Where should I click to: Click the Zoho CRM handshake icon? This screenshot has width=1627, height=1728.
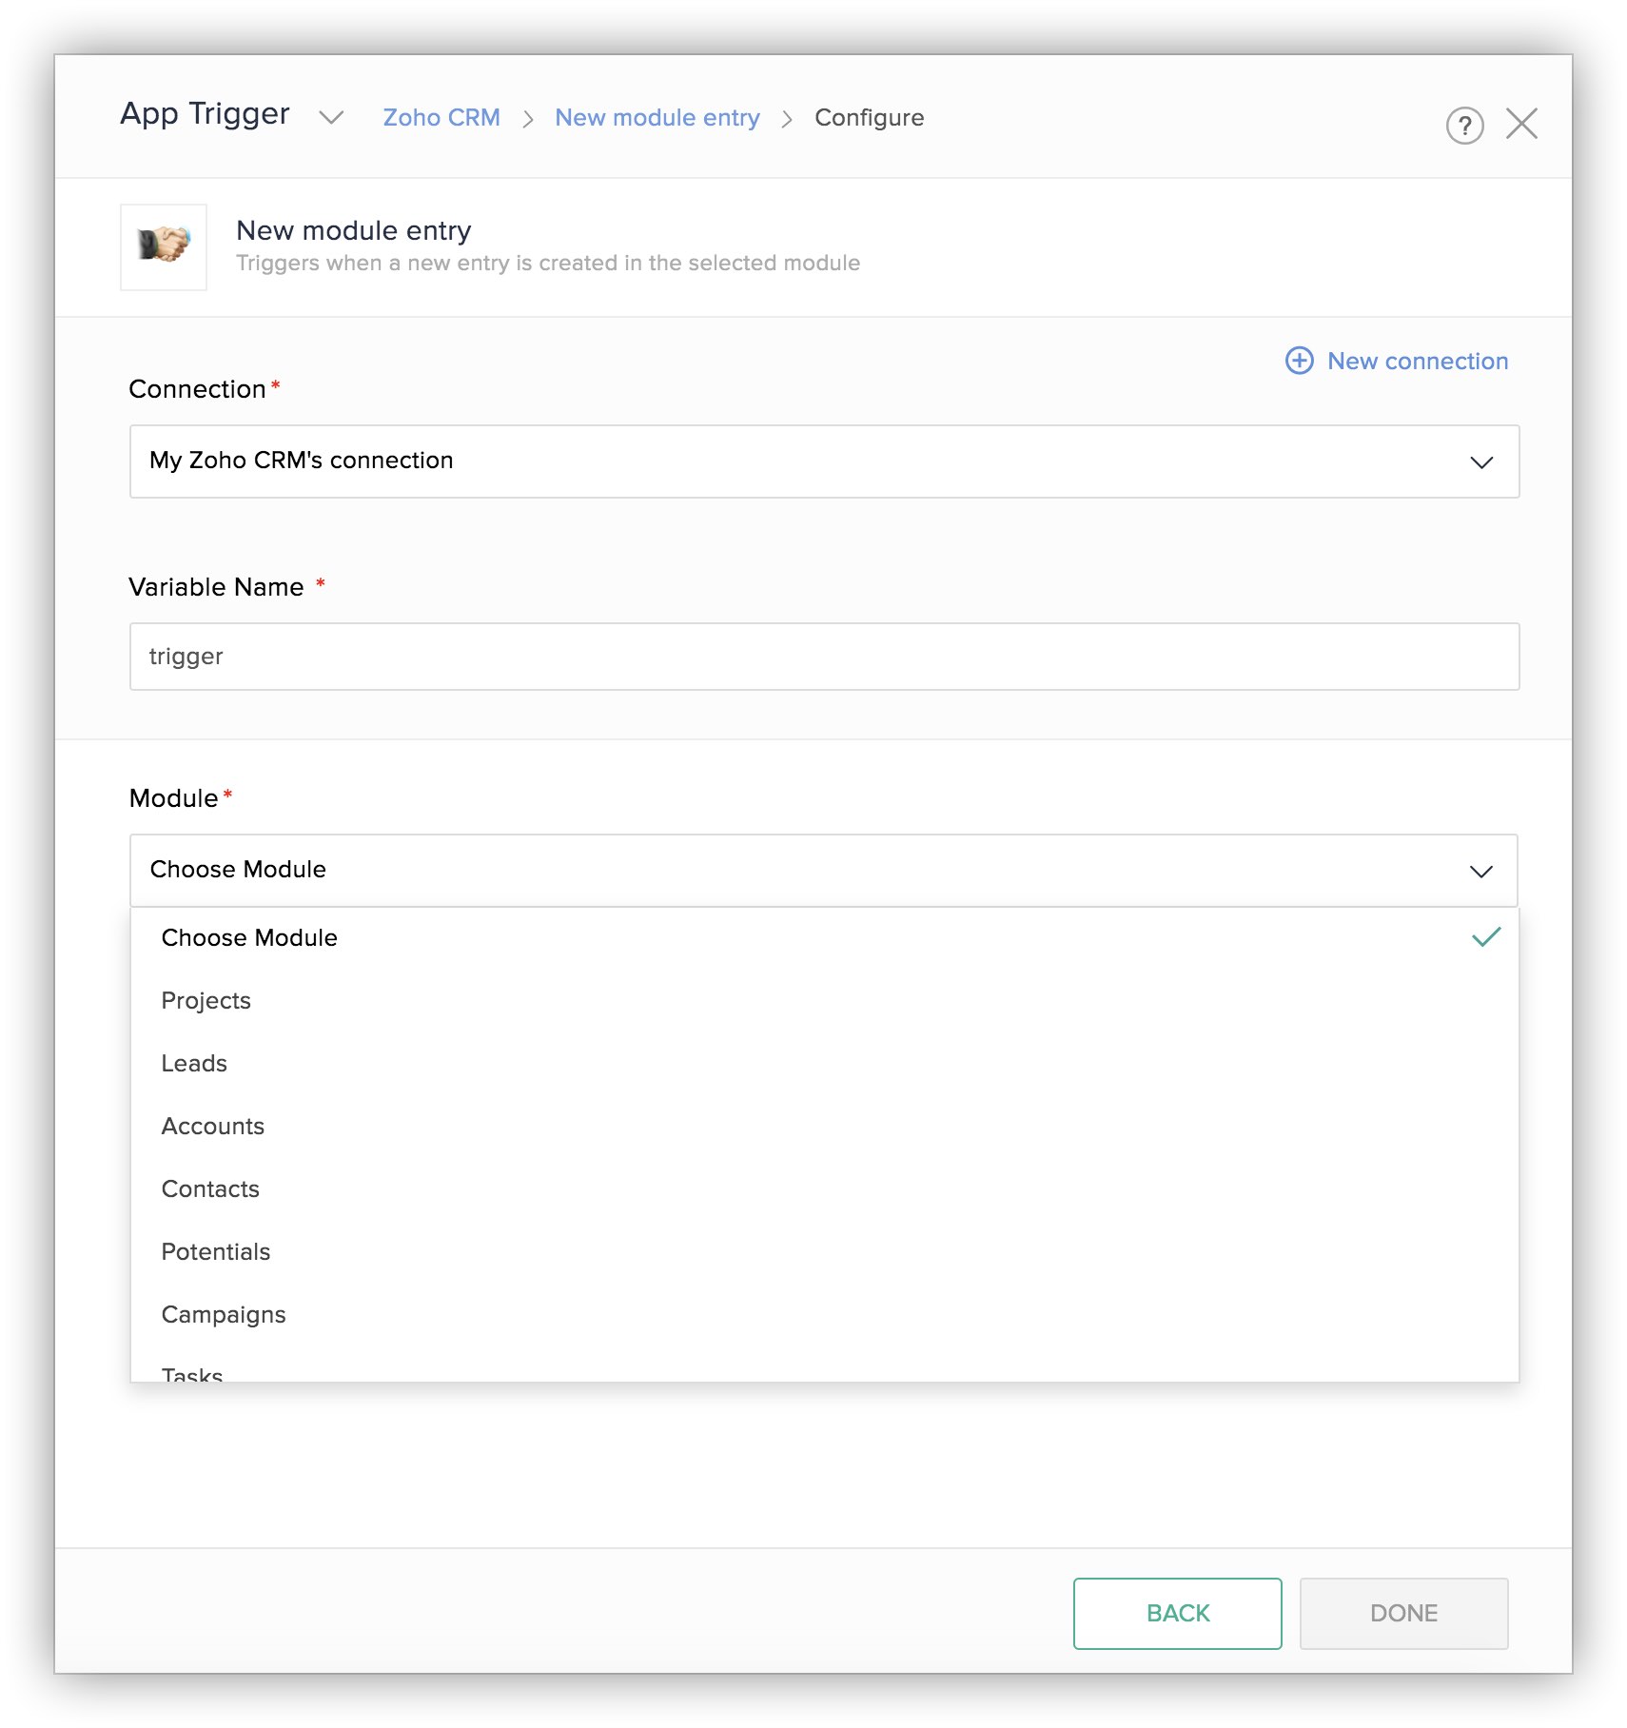[164, 246]
